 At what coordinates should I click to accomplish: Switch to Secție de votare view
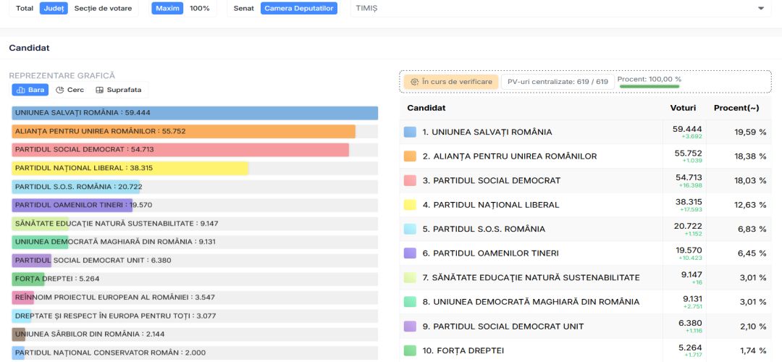click(x=104, y=9)
